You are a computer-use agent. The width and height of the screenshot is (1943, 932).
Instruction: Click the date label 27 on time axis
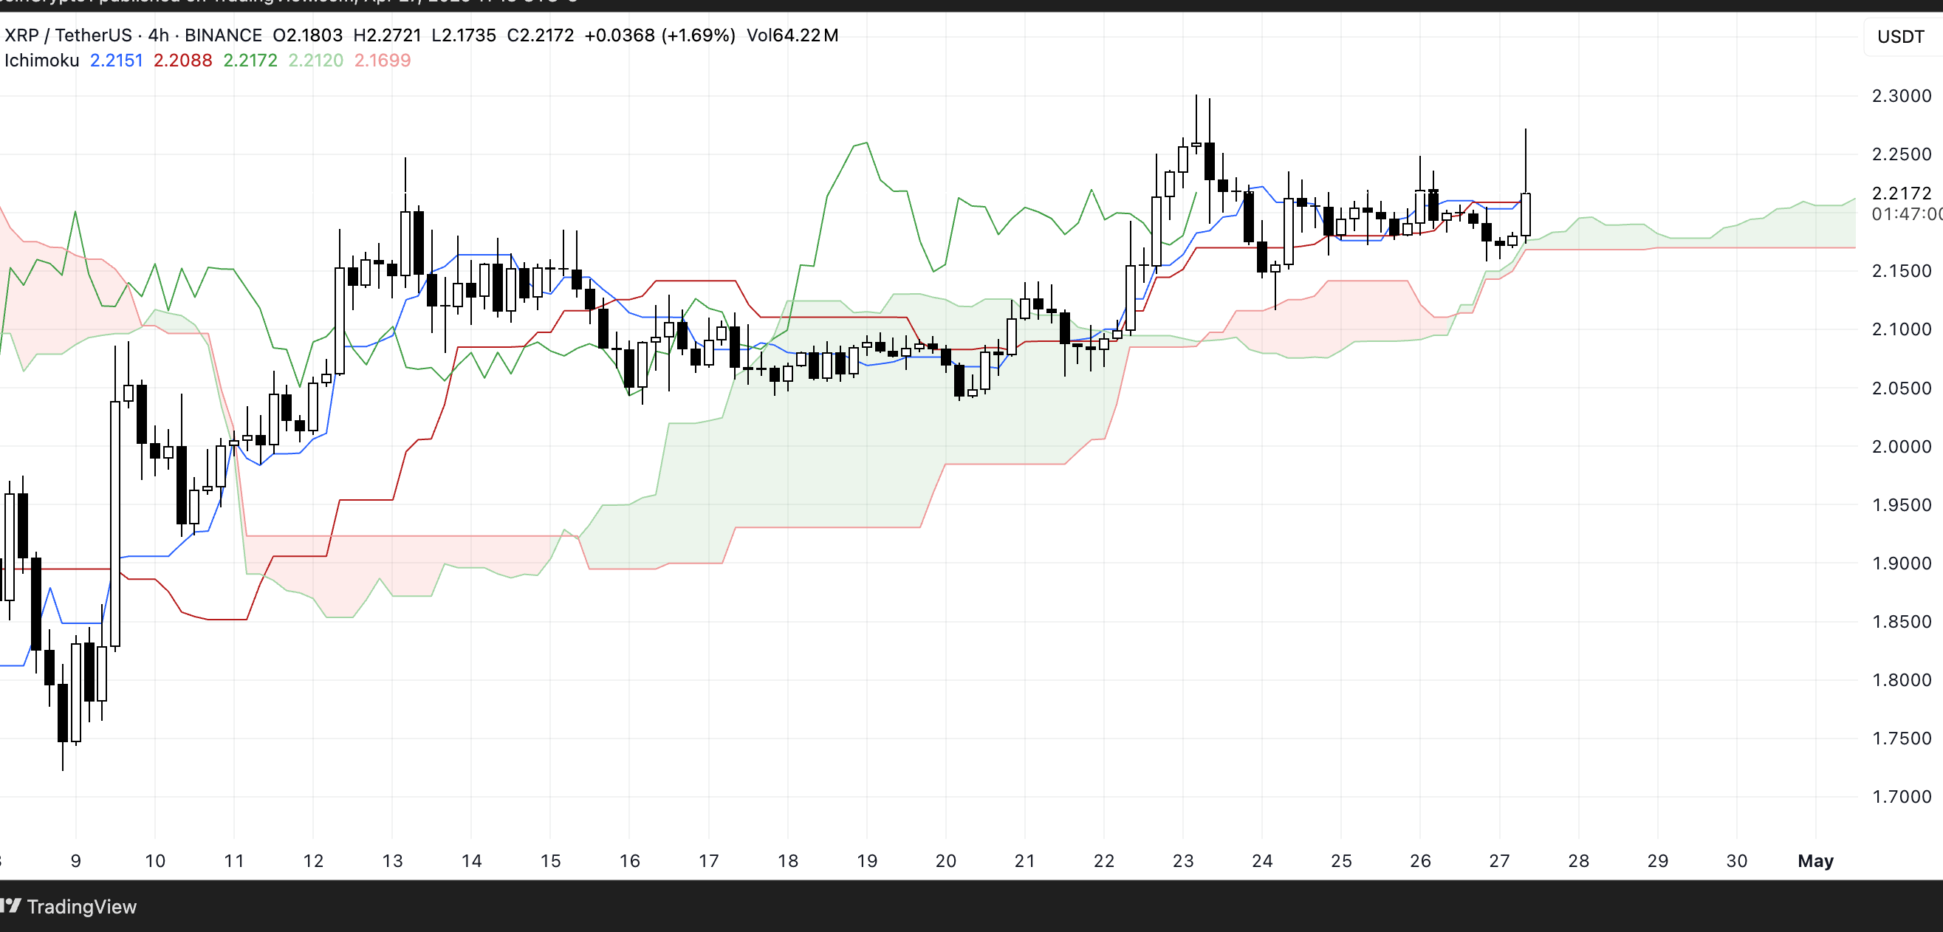1499,860
